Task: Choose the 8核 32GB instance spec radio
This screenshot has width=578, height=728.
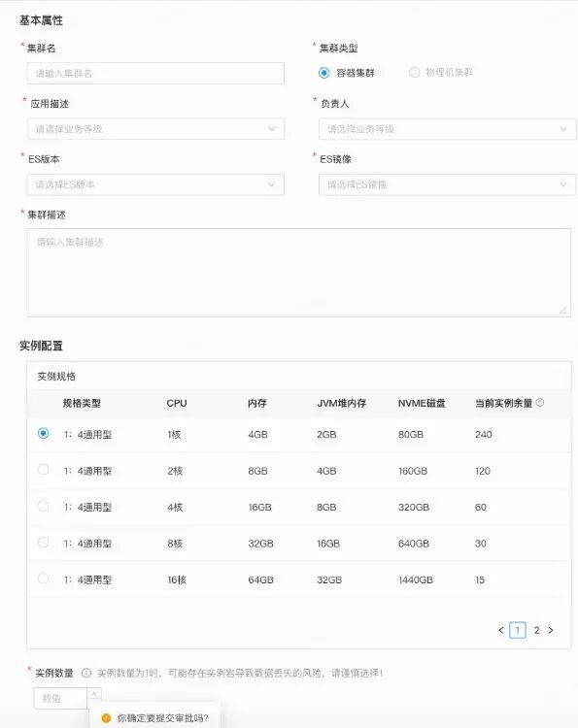Action: click(x=43, y=542)
